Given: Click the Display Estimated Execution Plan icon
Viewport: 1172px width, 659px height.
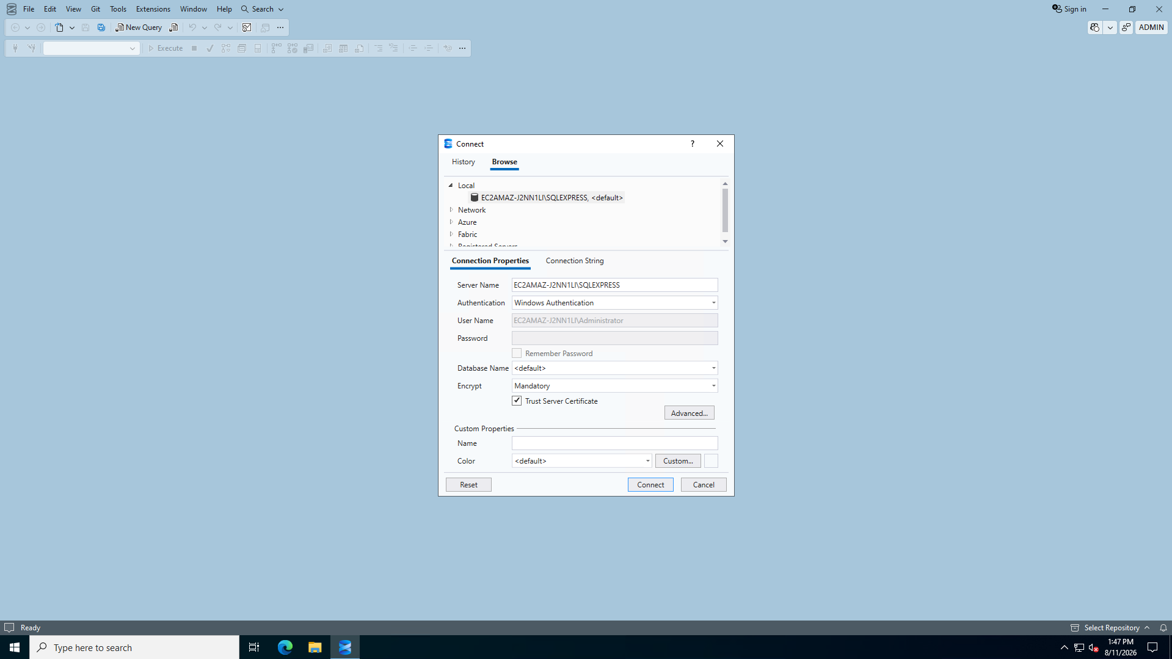Looking at the screenshot, I should (226, 48).
